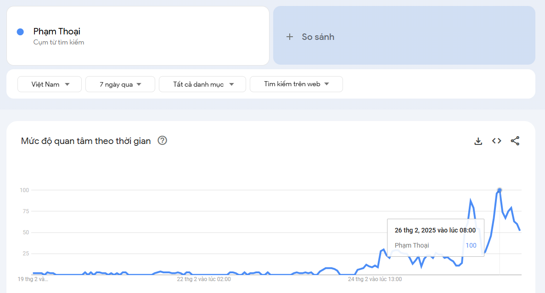
Task: Download the interest over time data
Action: (x=478, y=141)
